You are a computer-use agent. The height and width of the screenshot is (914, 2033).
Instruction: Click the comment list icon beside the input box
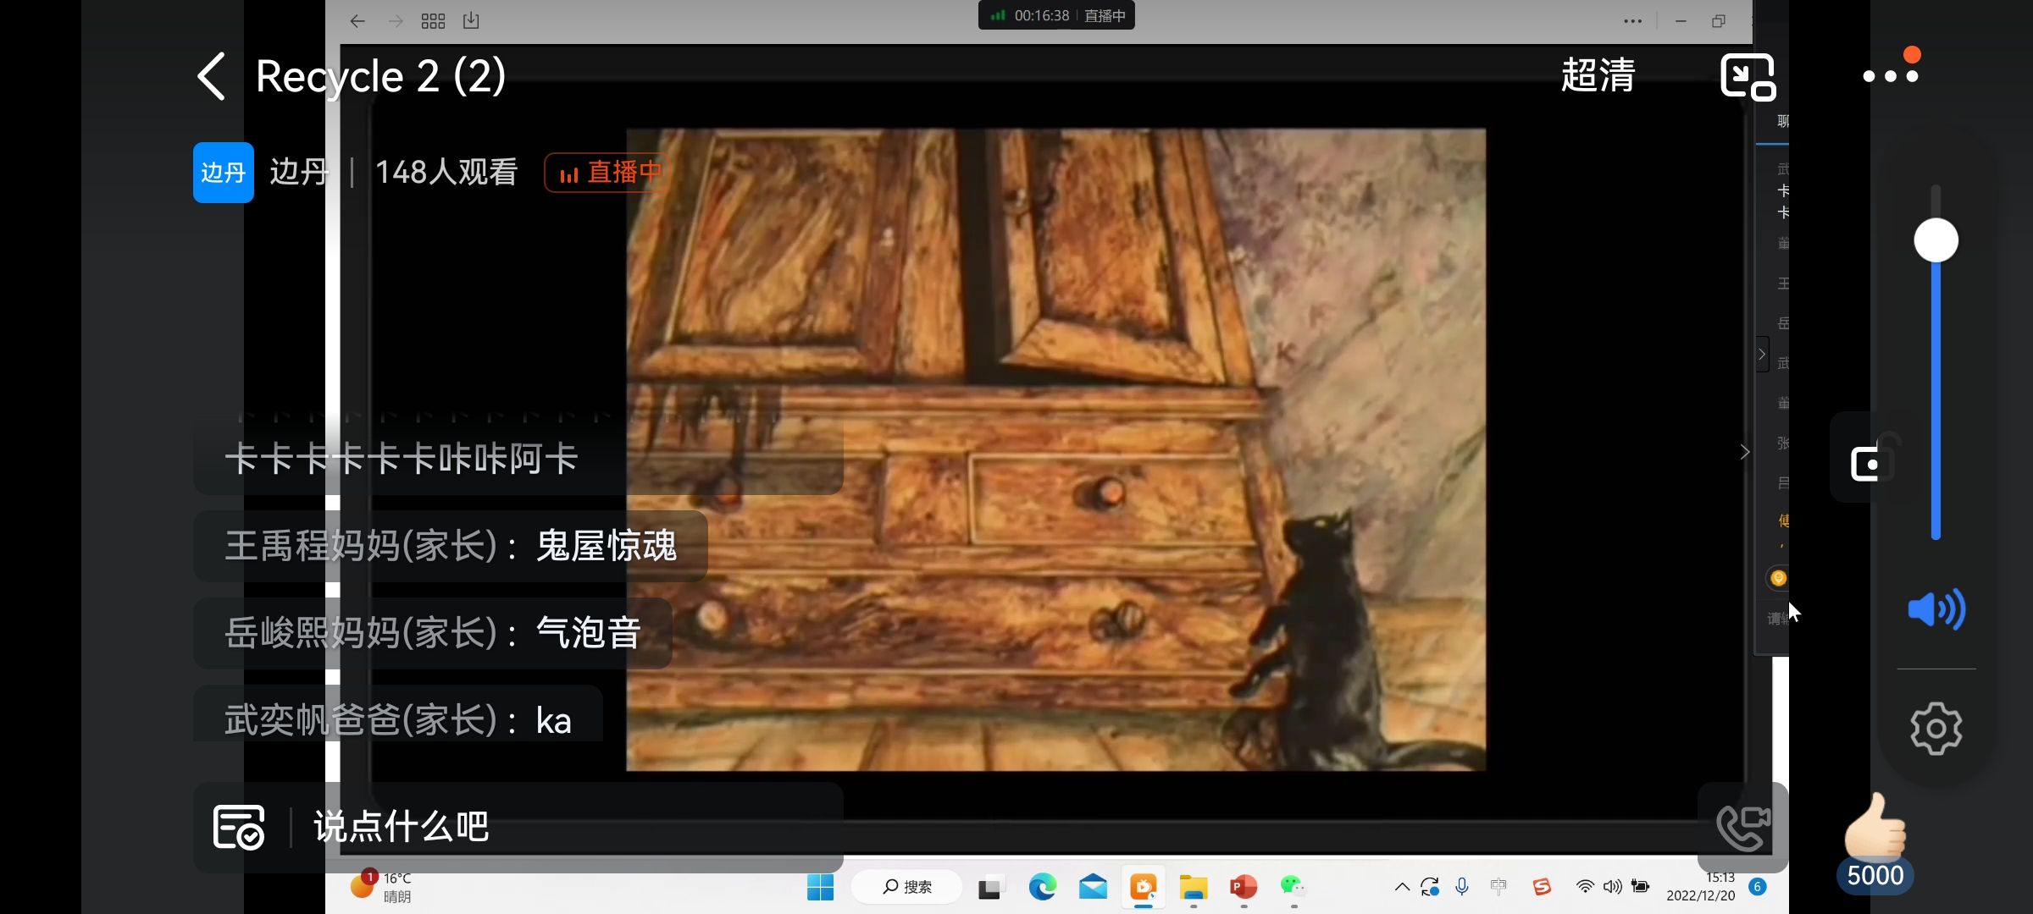click(x=239, y=827)
